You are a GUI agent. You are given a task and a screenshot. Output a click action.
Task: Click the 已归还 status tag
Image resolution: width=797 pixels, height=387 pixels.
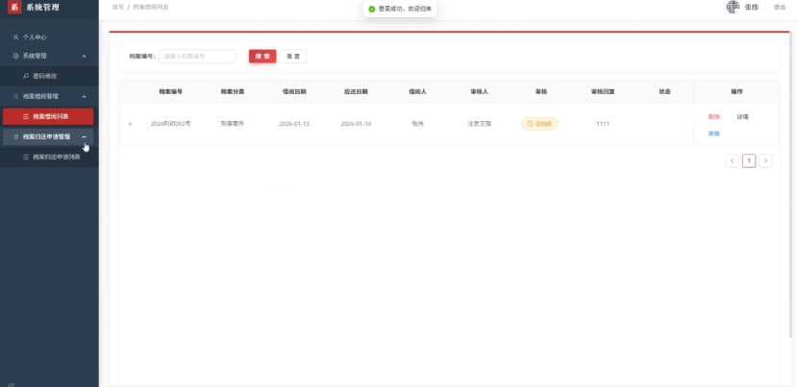(x=539, y=124)
